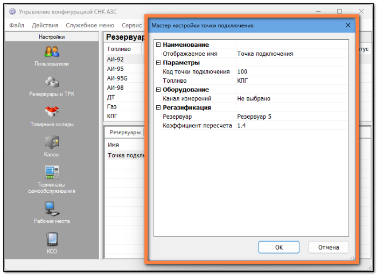Click the Коэффициент пересчета property label

click(x=197, y=125)
